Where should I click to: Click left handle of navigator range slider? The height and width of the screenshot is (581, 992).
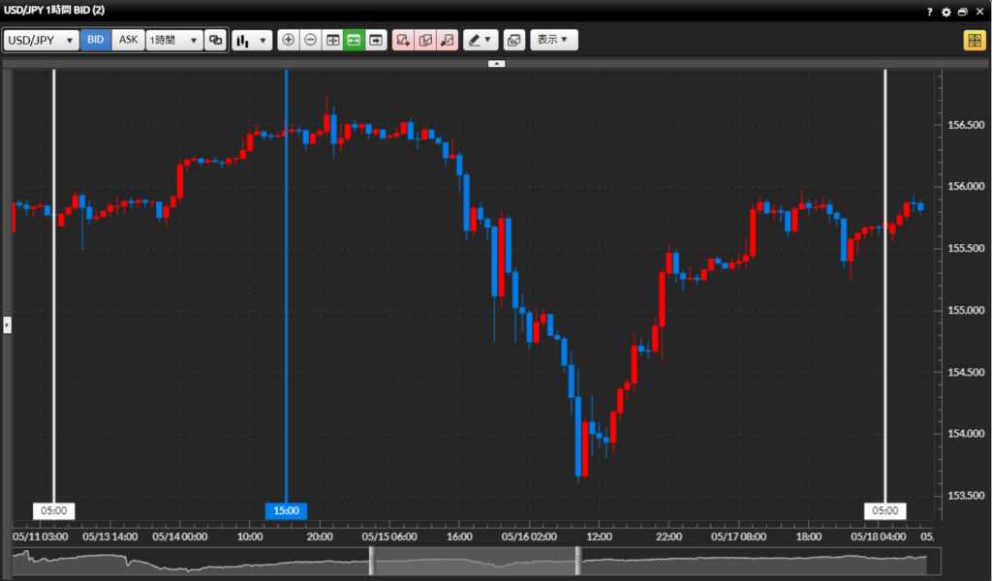pyautogui.click(x=370, y=561)
